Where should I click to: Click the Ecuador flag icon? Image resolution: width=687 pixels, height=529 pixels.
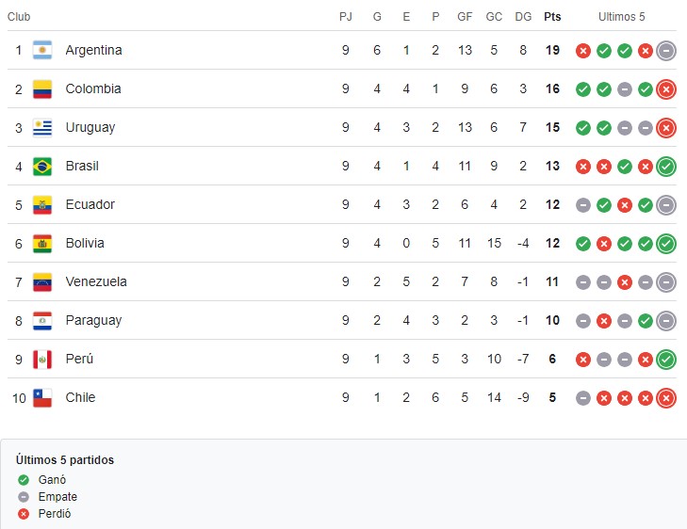(x=42, y=204)
